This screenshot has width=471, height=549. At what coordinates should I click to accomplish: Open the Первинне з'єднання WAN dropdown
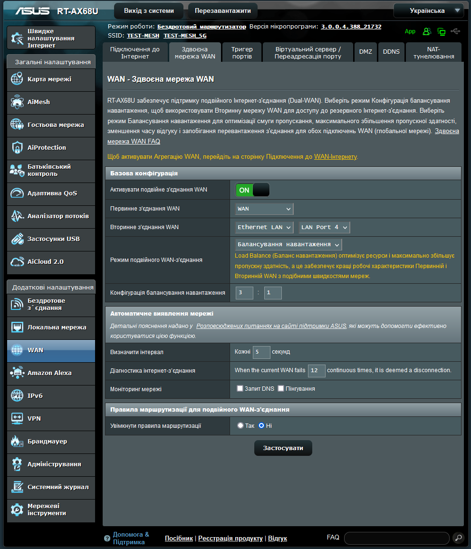pos(264,209)
